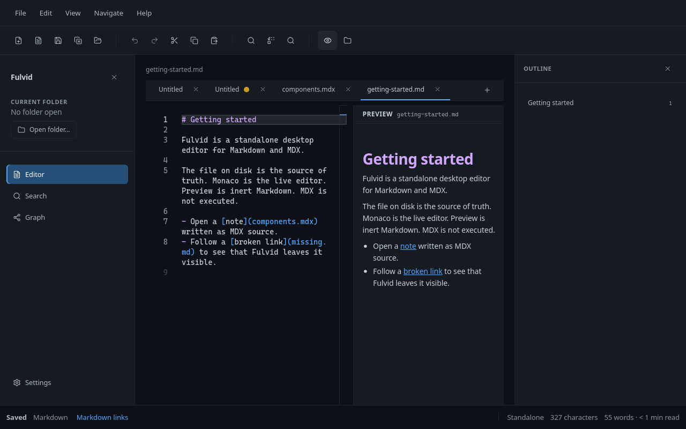Open the Navigate menu
The image size is (686, 429).
[108, 13]
